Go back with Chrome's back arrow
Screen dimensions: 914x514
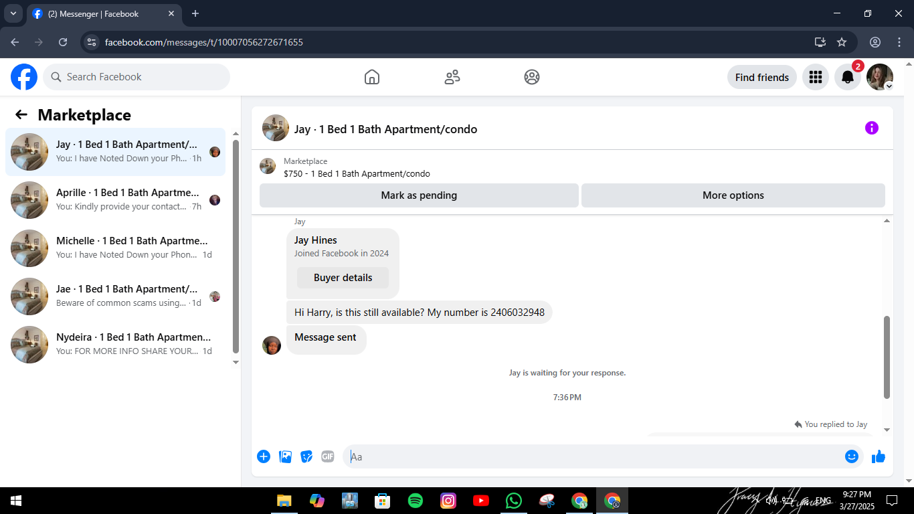(x=15, y=42)
